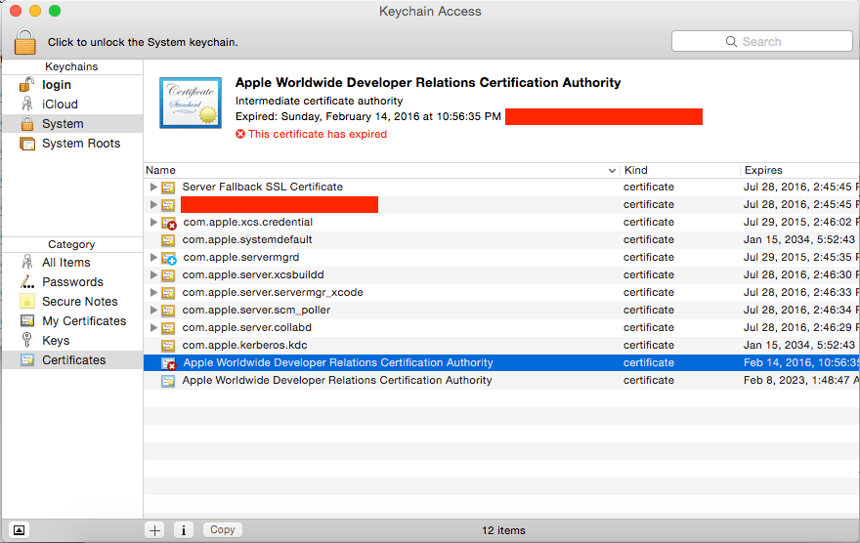Select the com.apple.kerberos.kdc row name
Screen dimensions: 860x543
tap(244, 345)
